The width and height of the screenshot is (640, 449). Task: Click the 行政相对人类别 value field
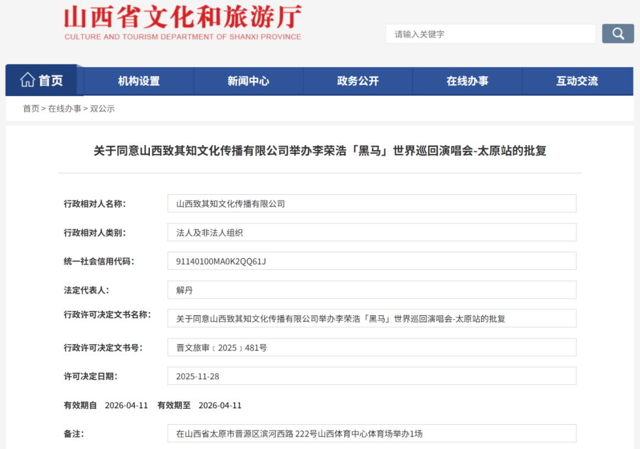click(x=372, y=233)
